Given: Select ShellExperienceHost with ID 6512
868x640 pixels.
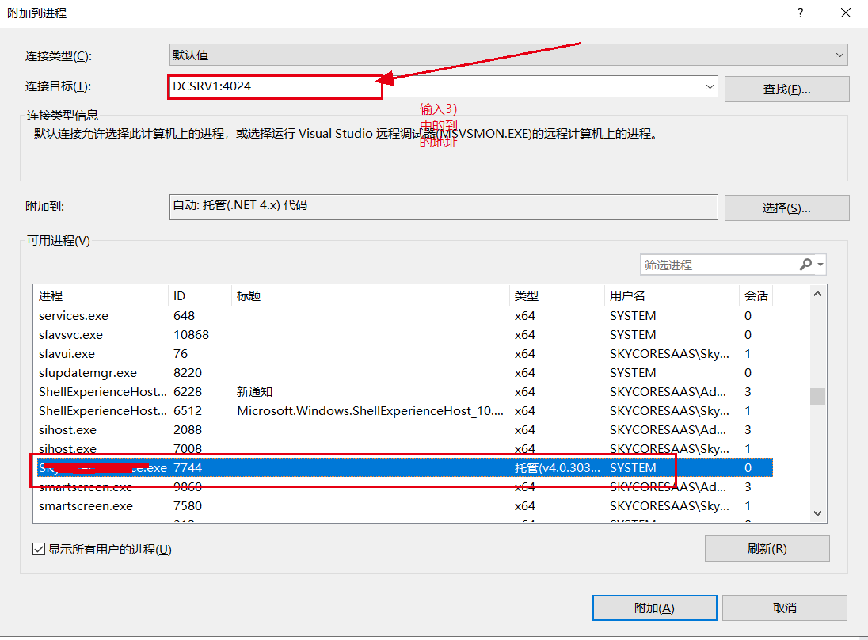Looking at the screenshot, I should pos(403,411).
